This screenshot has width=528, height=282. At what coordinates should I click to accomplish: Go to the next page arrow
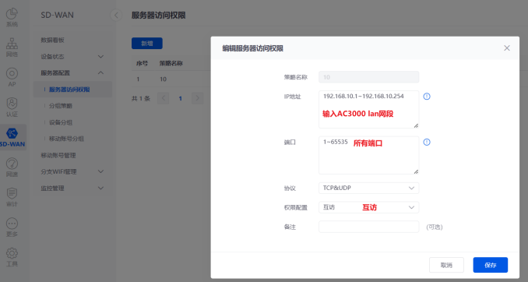[197, 98]
